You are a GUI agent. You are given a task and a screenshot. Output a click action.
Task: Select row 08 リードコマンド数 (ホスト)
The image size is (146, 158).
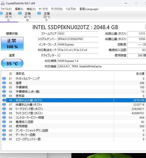73,109
